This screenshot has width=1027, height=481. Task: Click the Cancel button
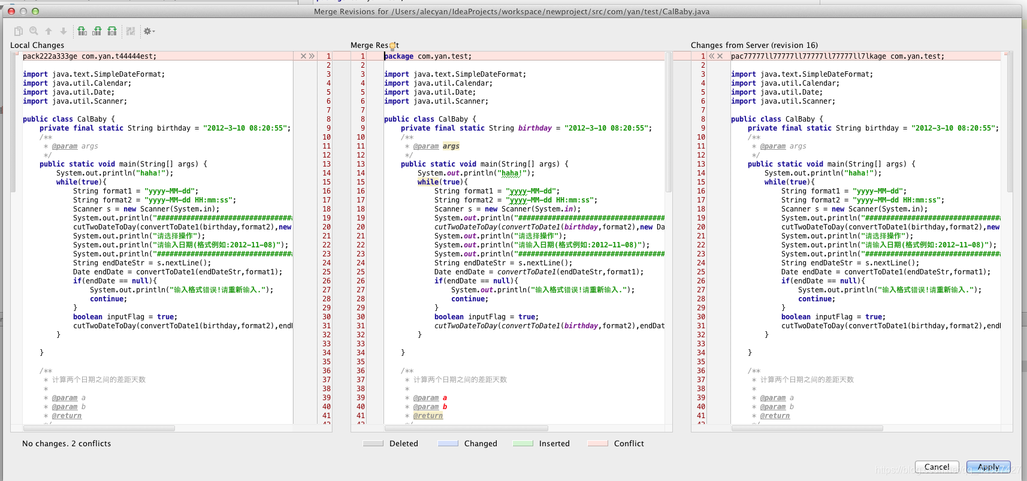click(937, 467)
